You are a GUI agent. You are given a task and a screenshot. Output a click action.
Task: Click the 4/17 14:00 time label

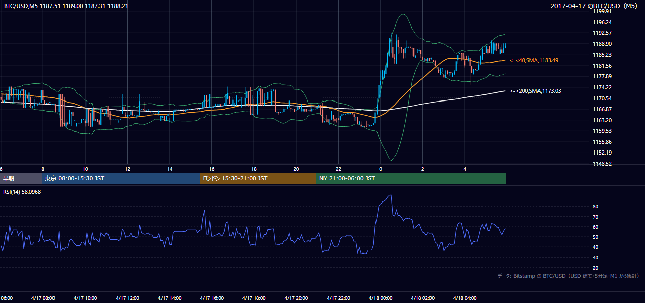170,298
